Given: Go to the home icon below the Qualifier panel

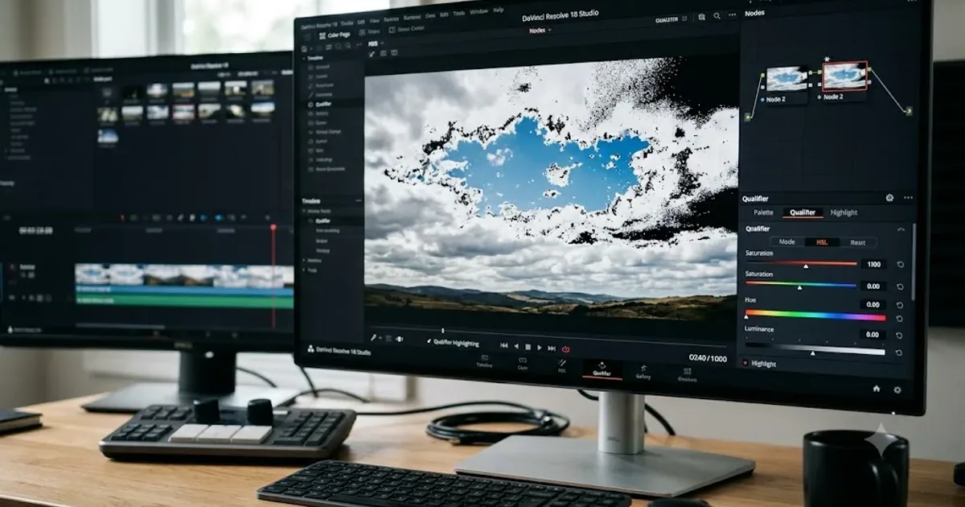Looking at the screenshot, I should [876, 388].
